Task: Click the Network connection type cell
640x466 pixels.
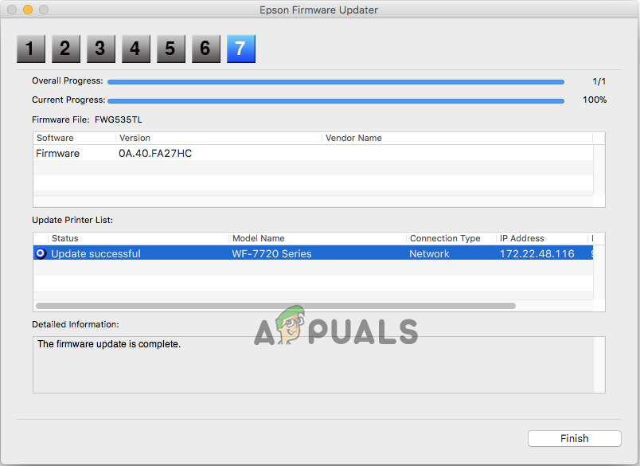Action: [429, 253]
